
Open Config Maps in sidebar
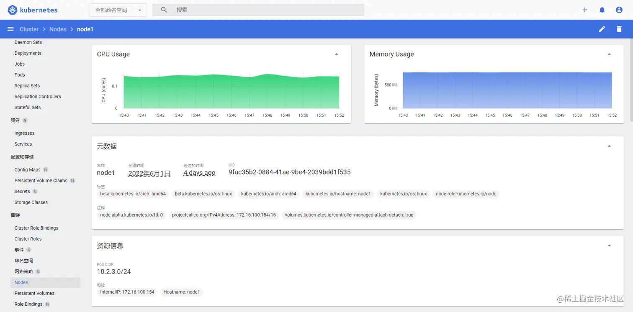pos(27,170)
